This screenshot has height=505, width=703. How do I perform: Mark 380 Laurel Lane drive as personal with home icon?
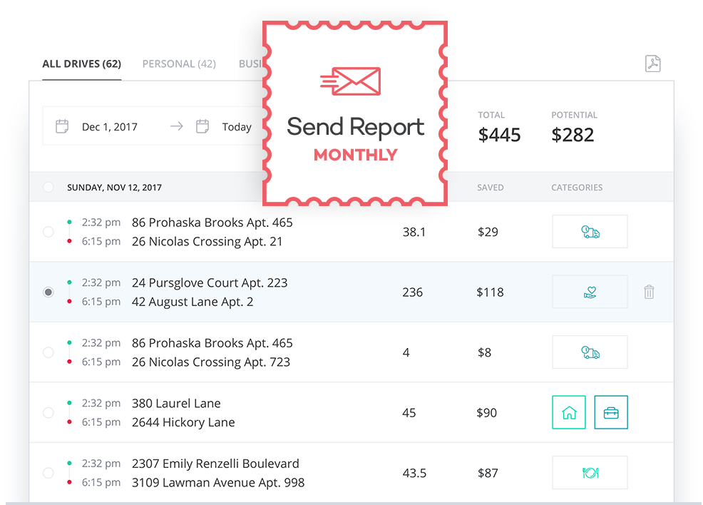point(569,412)
